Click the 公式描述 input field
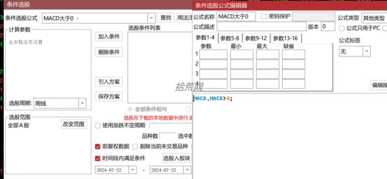This screenshot has width=387, height=179. [x=261, y=27]
